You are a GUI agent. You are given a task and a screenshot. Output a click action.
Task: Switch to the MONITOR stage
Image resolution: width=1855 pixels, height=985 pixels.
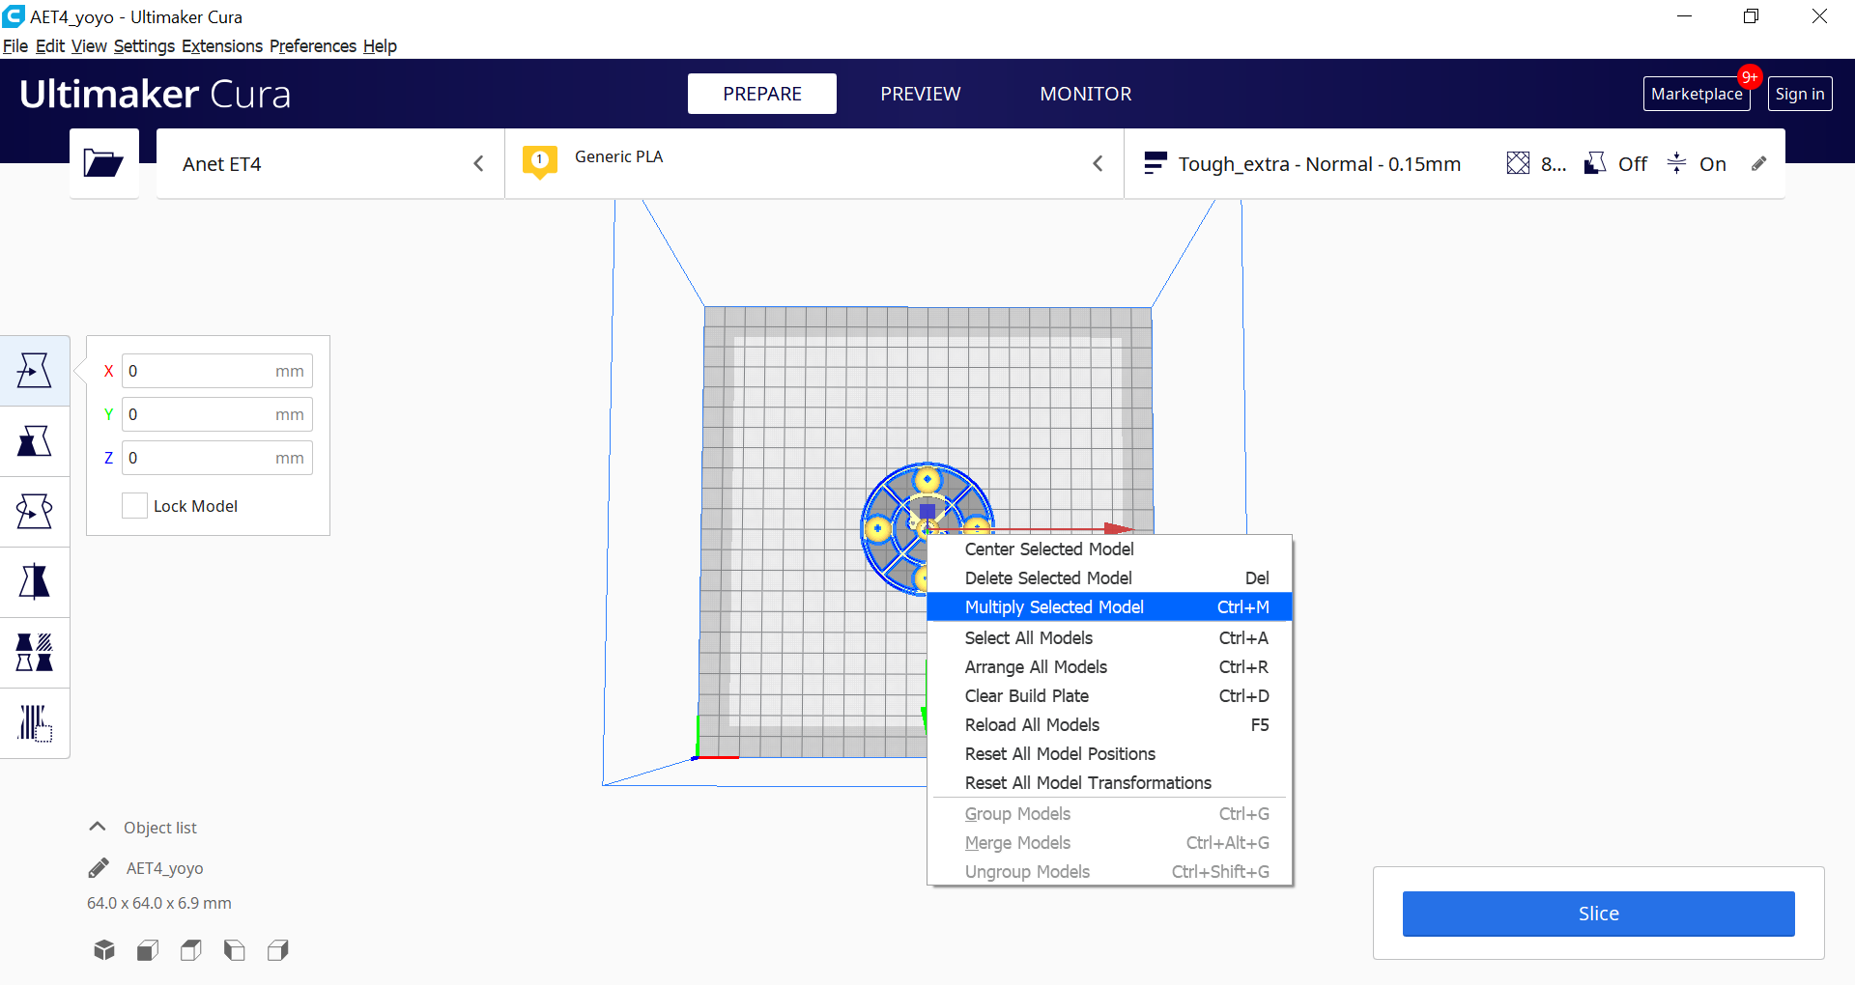pos(1086,94)
